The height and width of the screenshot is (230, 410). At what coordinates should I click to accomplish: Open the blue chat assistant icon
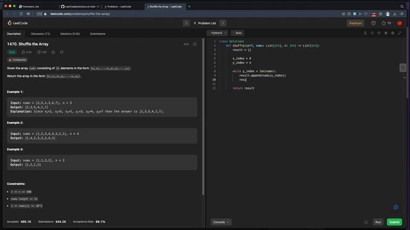click(x=396, y=207)
